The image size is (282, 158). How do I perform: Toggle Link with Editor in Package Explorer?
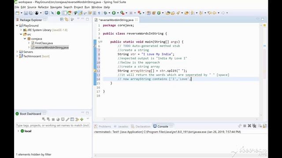pos(67,19)
